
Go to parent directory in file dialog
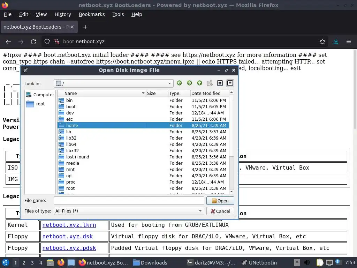coord(200,83)
